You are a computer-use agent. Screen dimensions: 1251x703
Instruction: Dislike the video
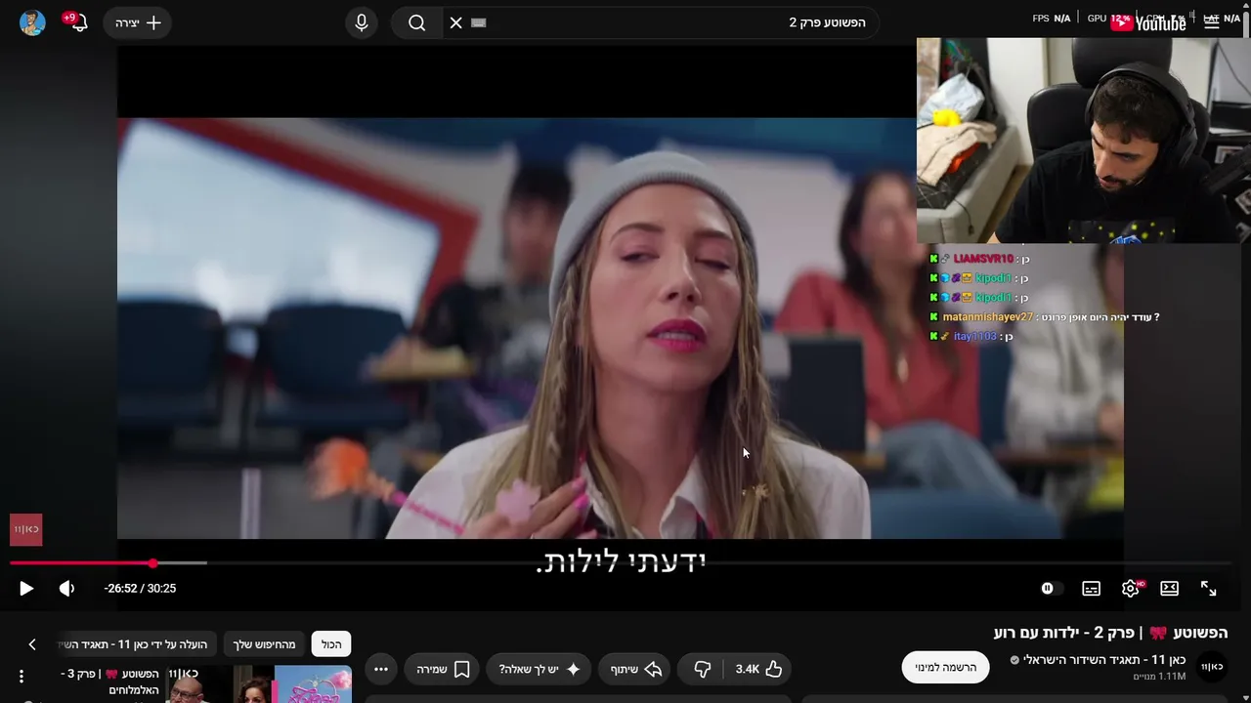[701, 669]
